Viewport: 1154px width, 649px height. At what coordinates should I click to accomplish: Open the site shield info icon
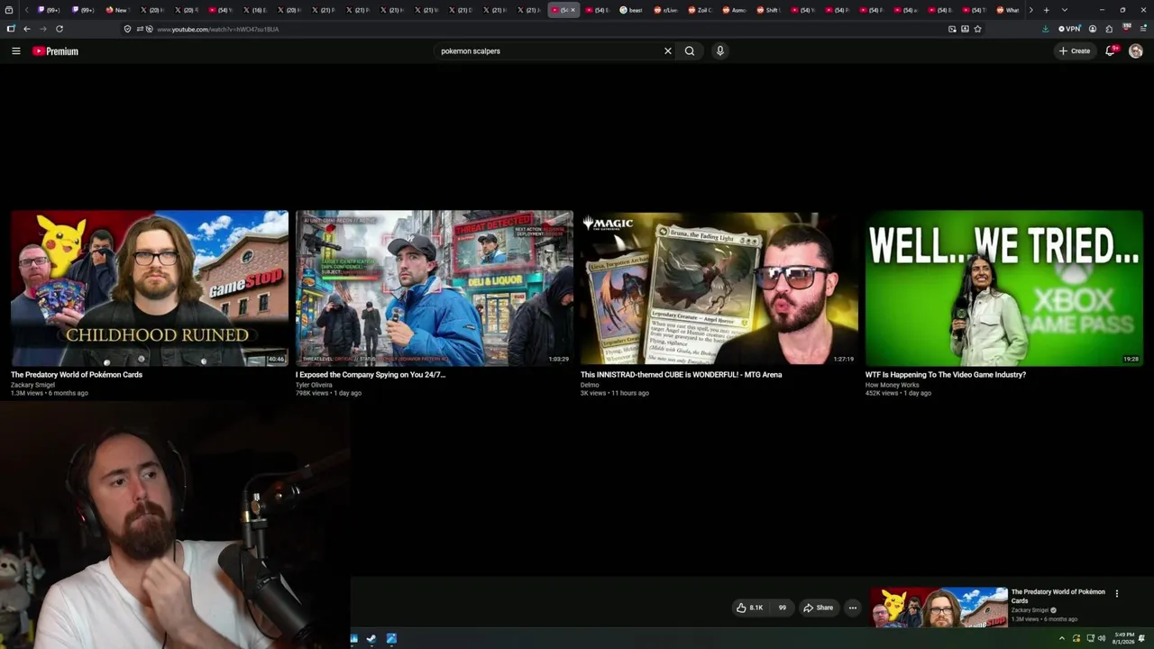127,29
